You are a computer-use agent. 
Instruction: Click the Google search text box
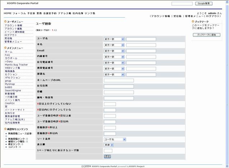pos(182,4)
